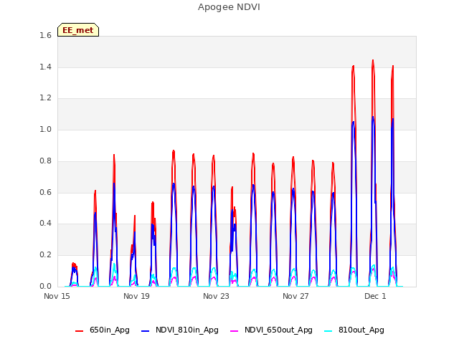This screenshot has height=344, width=459.
Task: Click the 0.0 y-axis label
Action: (45, 286)
